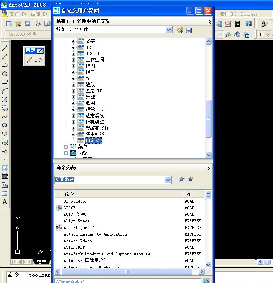Select the Spline tool

click(5, 116)
